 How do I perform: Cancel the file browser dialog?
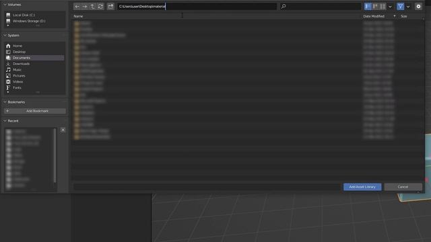point(403,187)
